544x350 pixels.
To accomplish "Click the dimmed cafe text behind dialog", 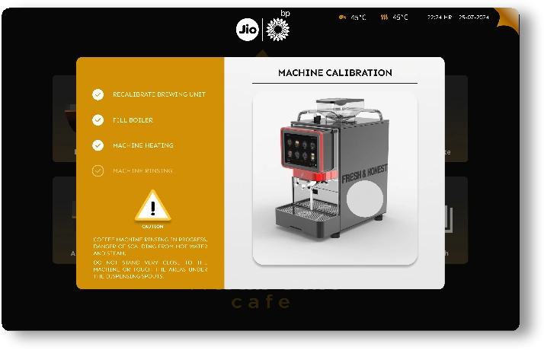I will click(x=261, y=302).
